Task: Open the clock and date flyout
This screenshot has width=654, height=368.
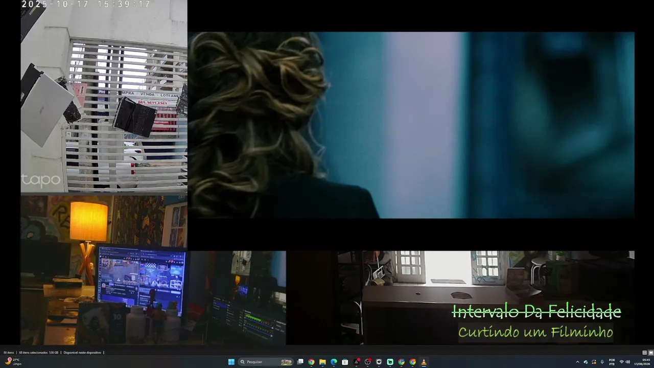Action: [642, 362]
